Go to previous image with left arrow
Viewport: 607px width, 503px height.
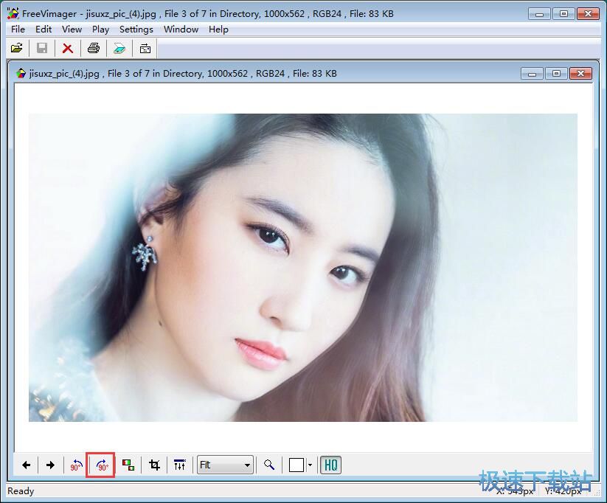click(27, 465)
